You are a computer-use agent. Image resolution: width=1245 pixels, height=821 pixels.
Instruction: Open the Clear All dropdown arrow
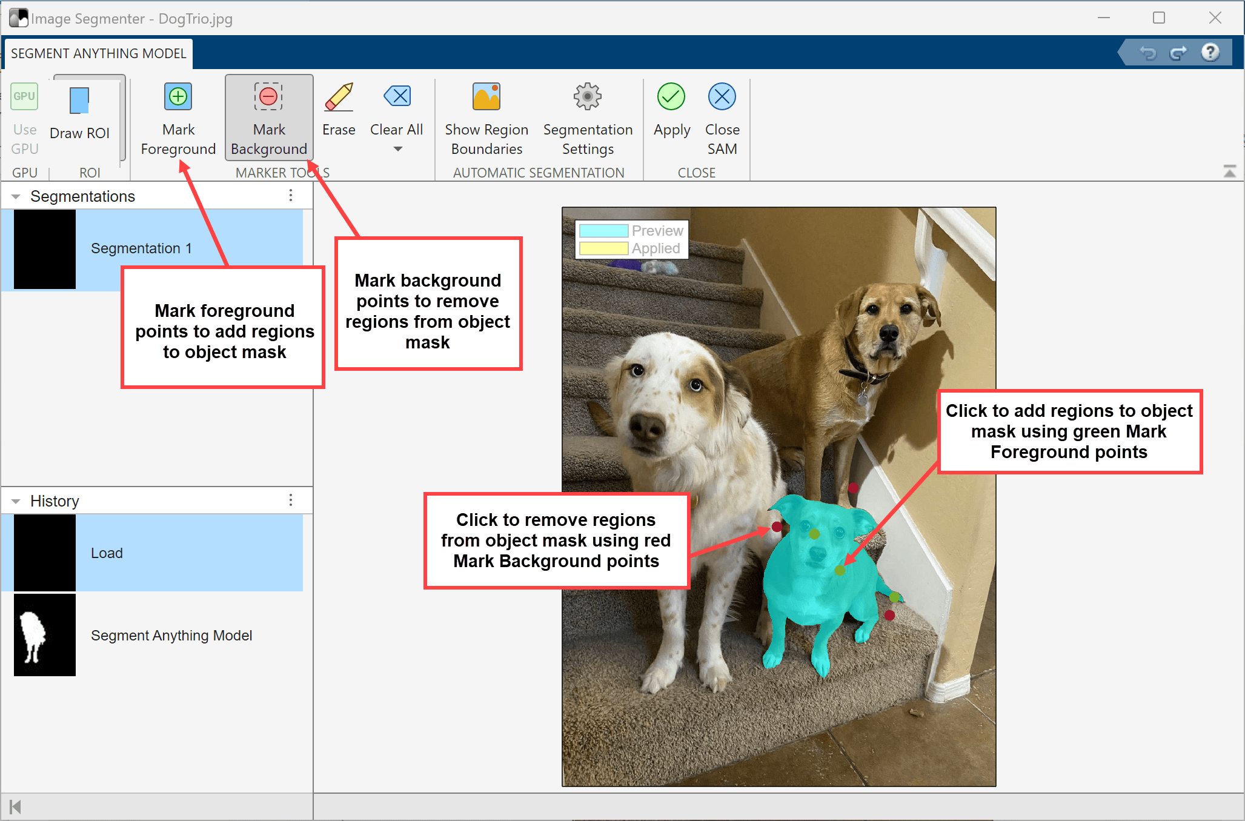[x=397, y=149]
